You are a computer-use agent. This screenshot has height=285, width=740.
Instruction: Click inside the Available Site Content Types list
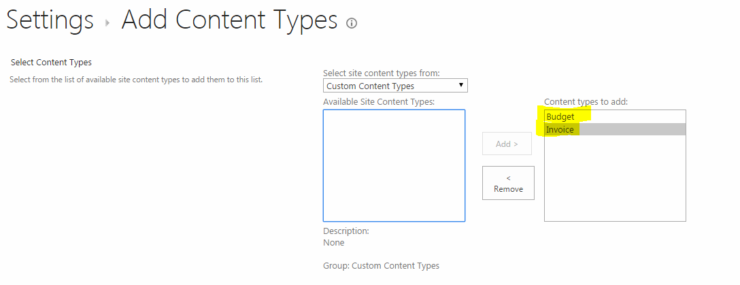tap(394, 165)
